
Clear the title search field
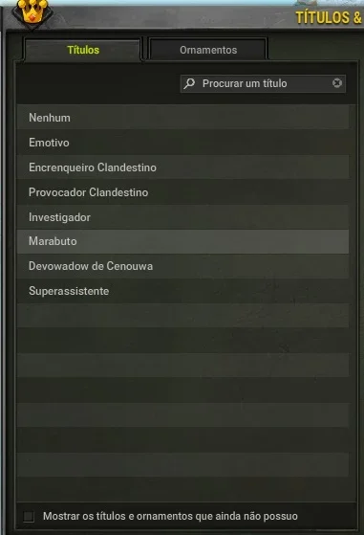(x=336, y=83)
